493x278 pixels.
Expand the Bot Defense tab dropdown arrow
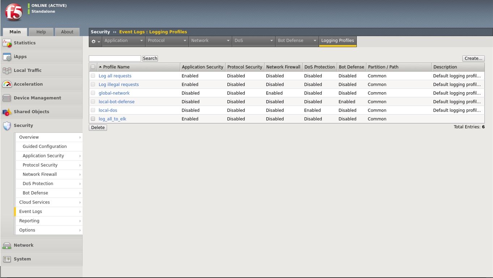315,41
